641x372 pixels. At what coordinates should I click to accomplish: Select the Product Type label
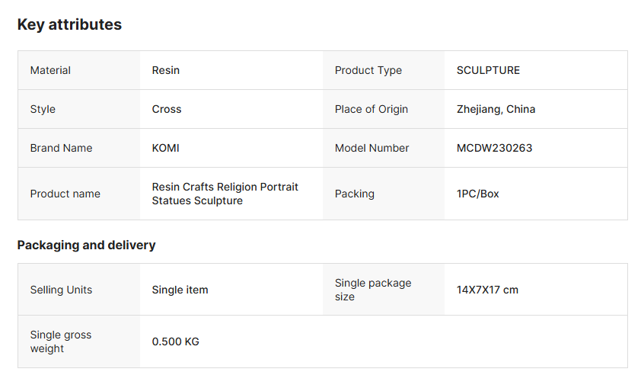(368, 70)
